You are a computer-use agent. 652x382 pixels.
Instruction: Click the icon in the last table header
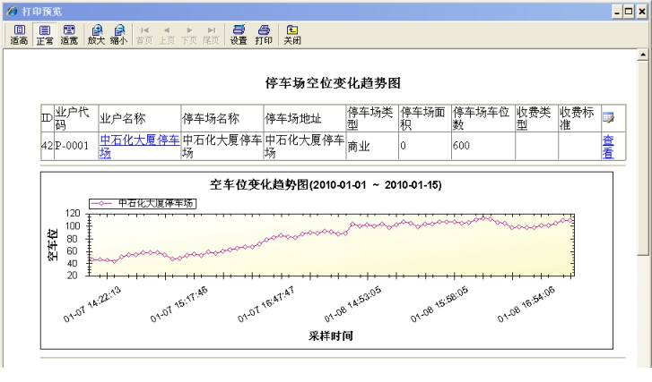[x=608, y=117]
